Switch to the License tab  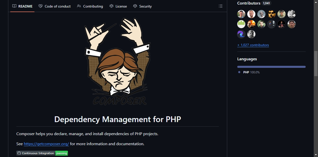[118, 6]
